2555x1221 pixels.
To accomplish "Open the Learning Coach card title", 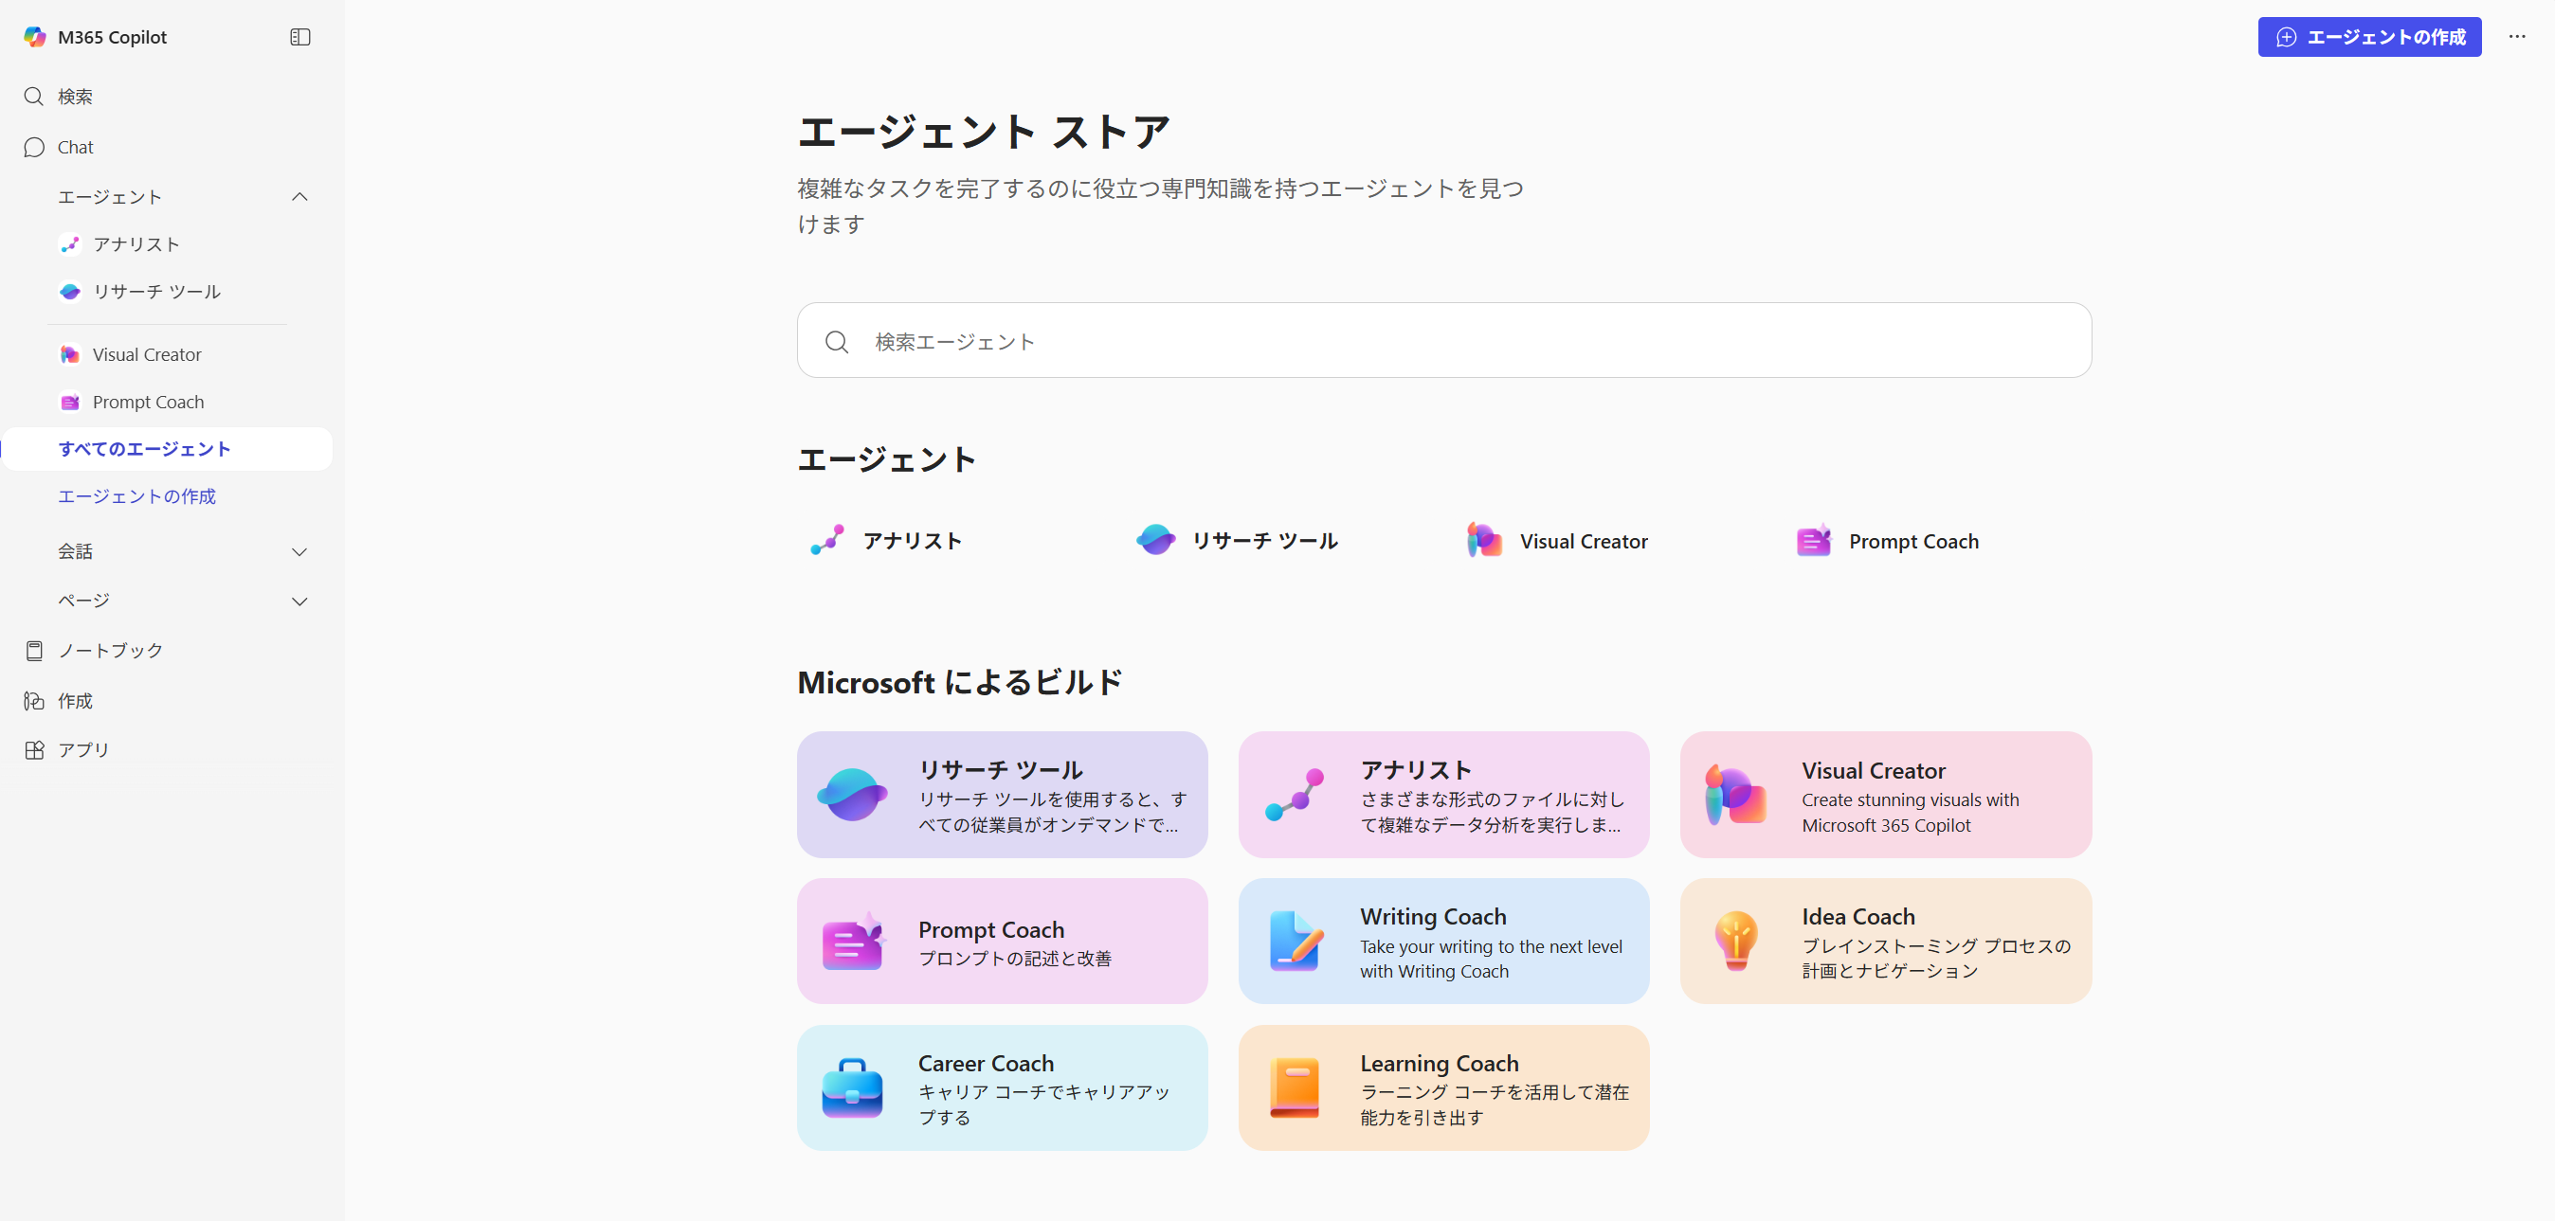I will tap(1440, 1063).
